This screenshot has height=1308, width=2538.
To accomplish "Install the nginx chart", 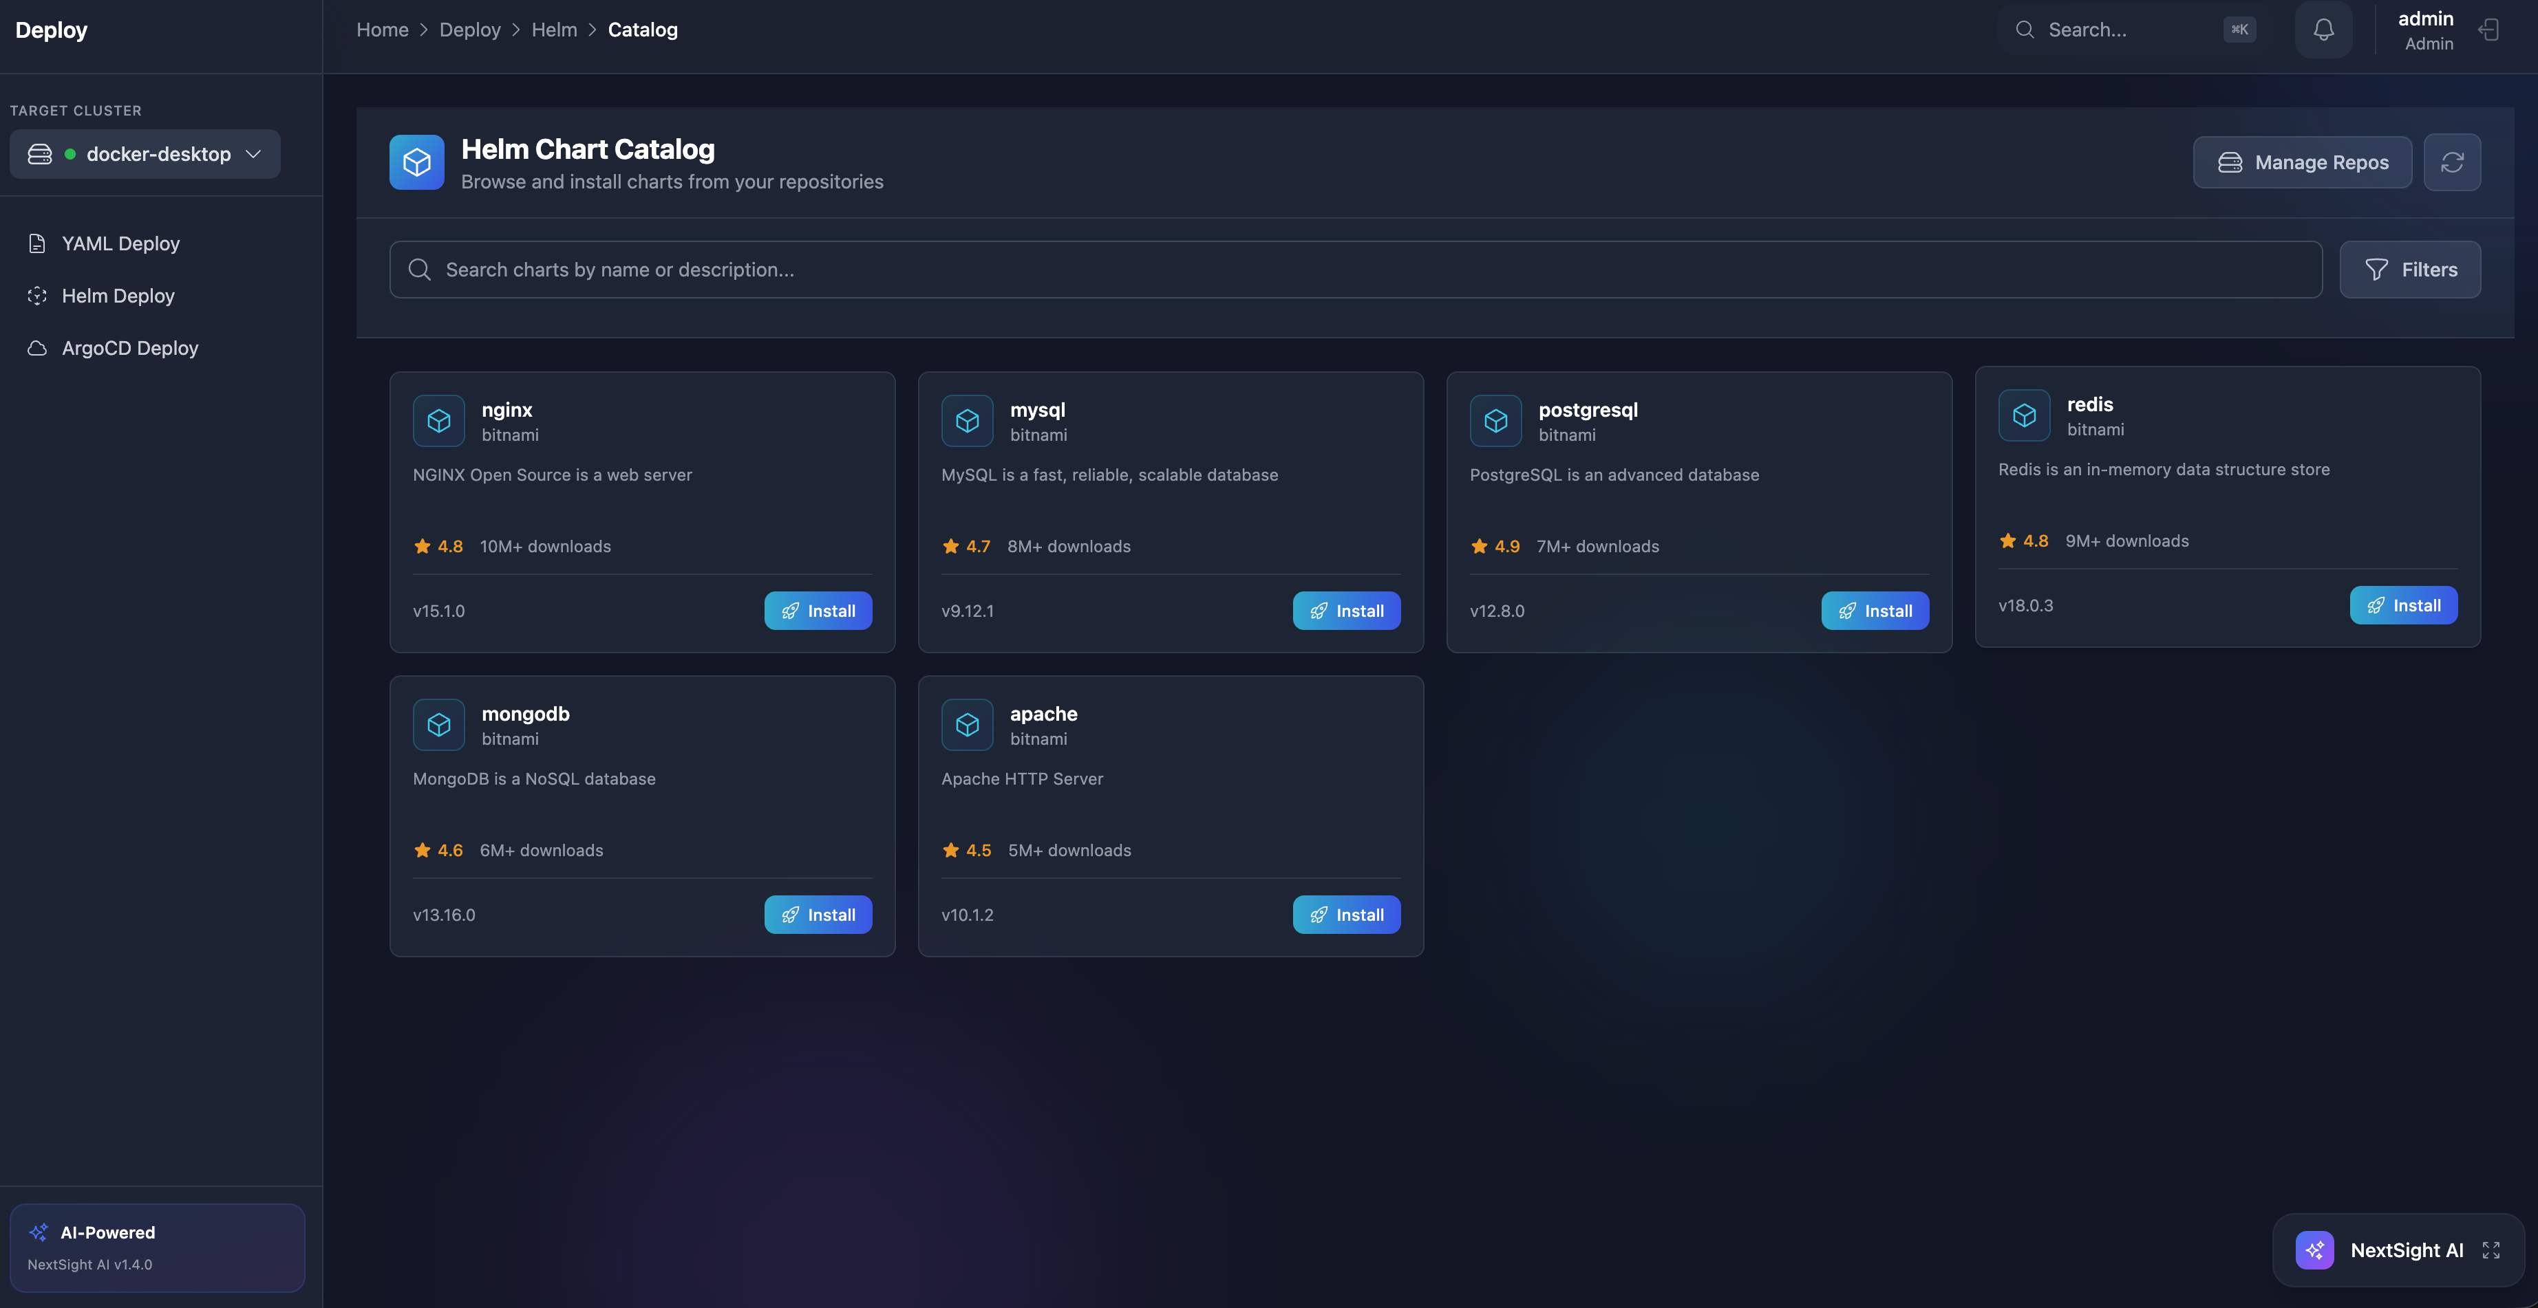I will tap(818, 610).
